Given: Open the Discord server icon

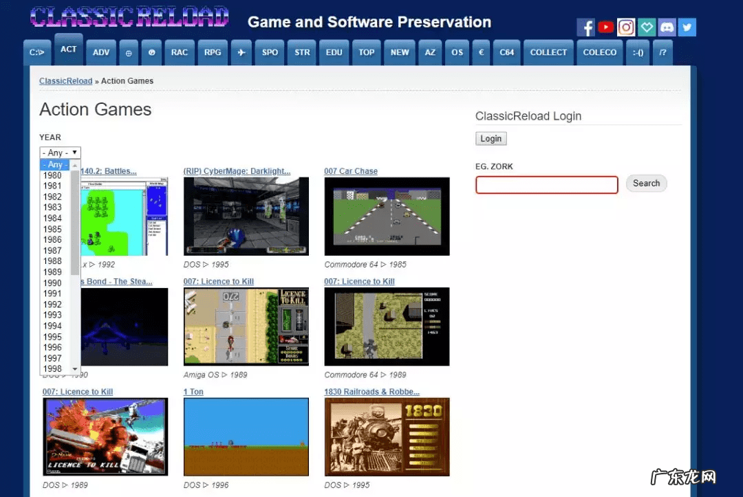Looking at the screenshot, I should pos(667,27).
